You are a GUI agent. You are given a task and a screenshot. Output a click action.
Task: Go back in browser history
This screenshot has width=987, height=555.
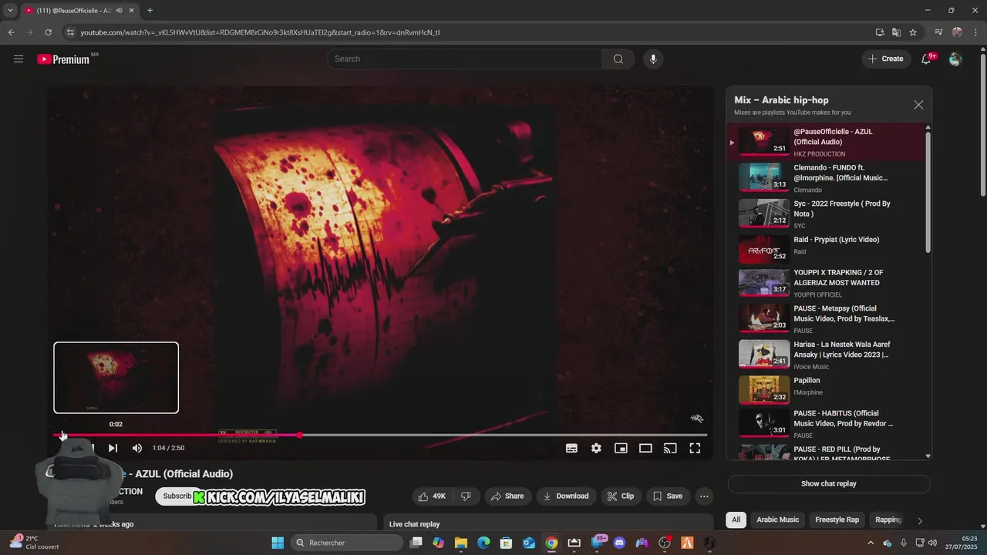pos(11,32)
